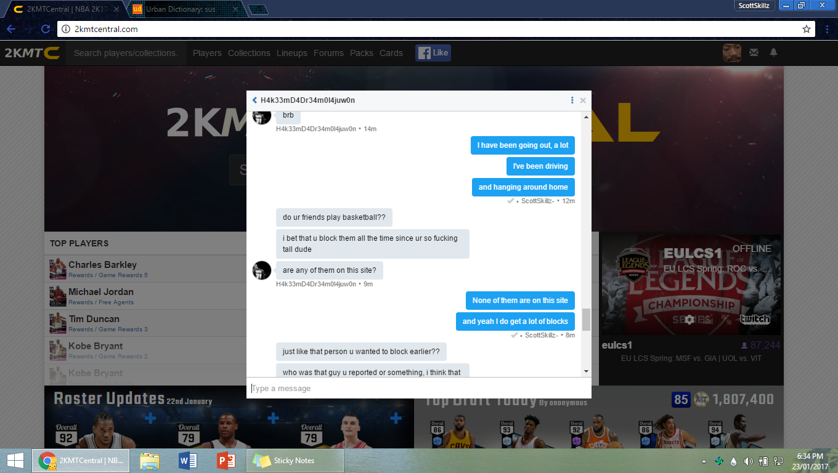
Task: Click Michael Jordan card thumbnail
Action: point(58,296)
